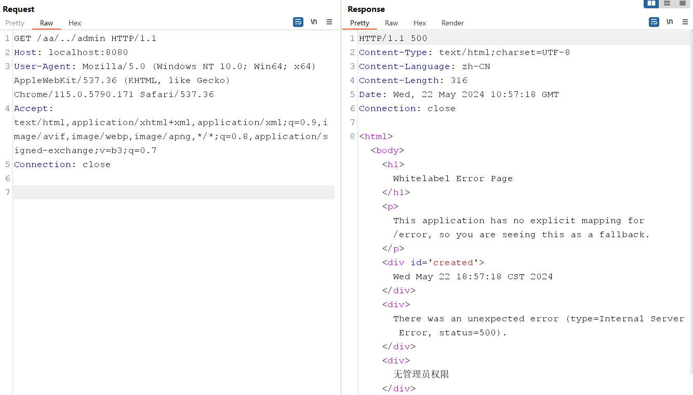Viewport: 693px width, 395px height.
Task: Click the Host: localhost:8080 header line
Action: (71, 52)
